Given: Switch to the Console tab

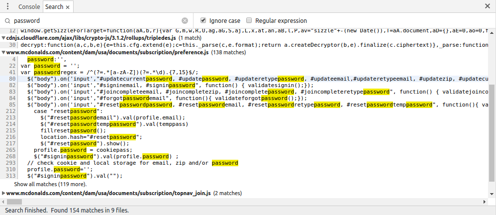Looking at the screenshot, I should pos(29,7).
